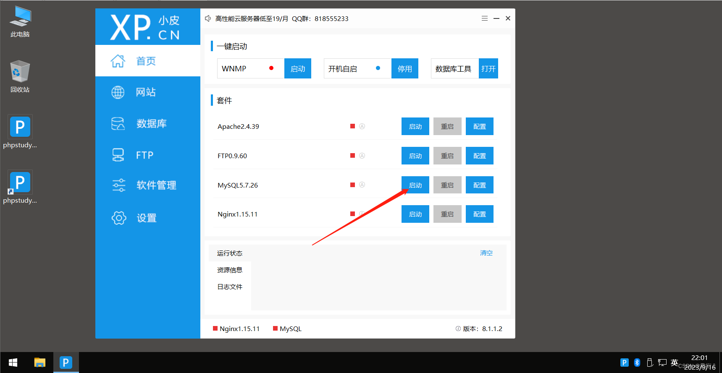
Task: Click the XP.CN logo
Action: pos(145,27)
